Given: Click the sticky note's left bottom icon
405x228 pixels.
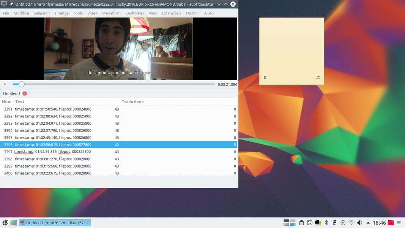Looking at the screenshot, I should pyautogui.click(x=266, y=77).
